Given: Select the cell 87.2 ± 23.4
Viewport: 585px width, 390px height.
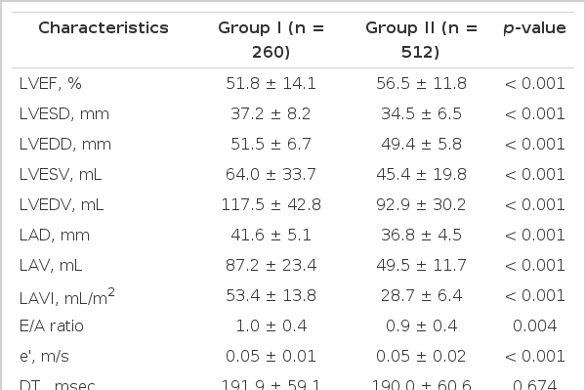Looking at the screenshot, I should [272, 265].
